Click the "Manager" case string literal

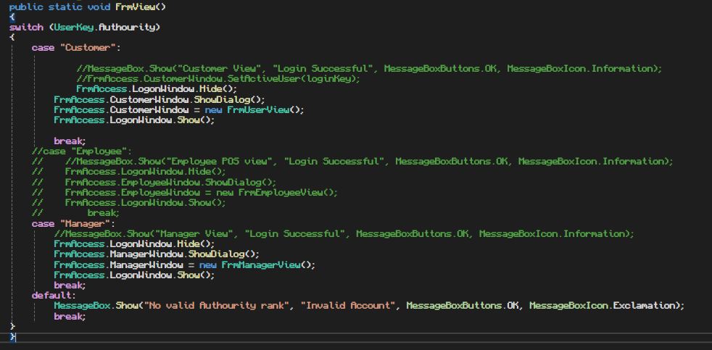pyautogui.click(x=85, y=224)
